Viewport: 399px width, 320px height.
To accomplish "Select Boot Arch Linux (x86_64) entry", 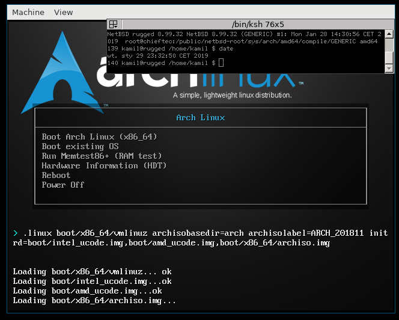I will coord(100,137).
